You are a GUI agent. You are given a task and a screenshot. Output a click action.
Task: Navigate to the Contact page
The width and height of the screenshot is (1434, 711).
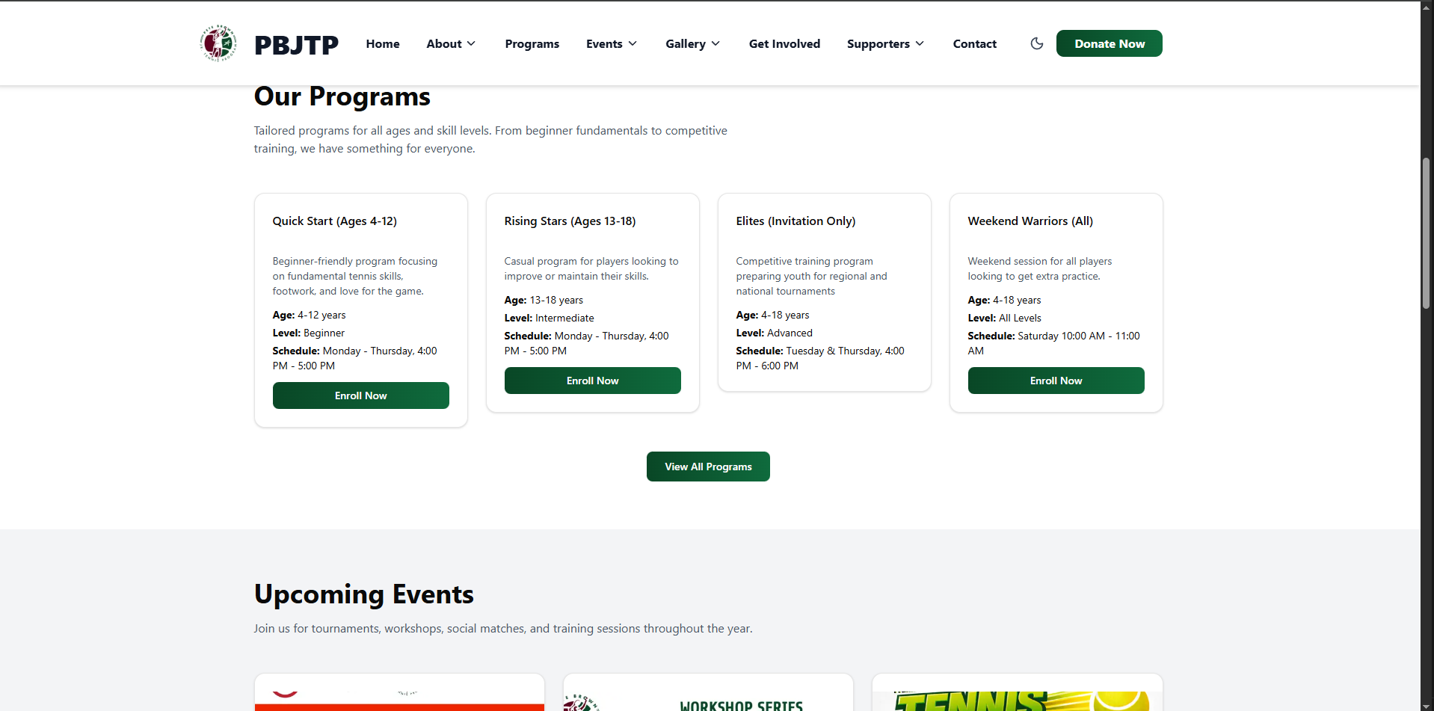pos(974,43)
